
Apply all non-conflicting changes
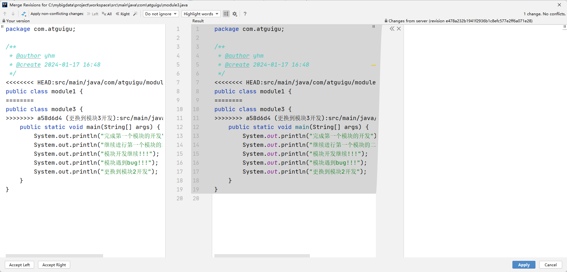pyautogui.click(x=107, y=14)
